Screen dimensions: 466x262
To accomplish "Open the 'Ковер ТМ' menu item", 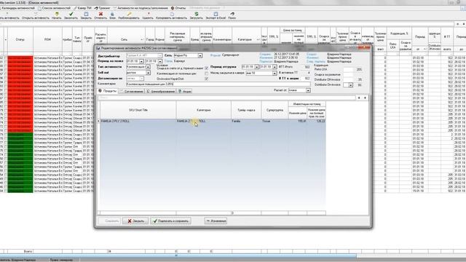I will pos(82,8).
